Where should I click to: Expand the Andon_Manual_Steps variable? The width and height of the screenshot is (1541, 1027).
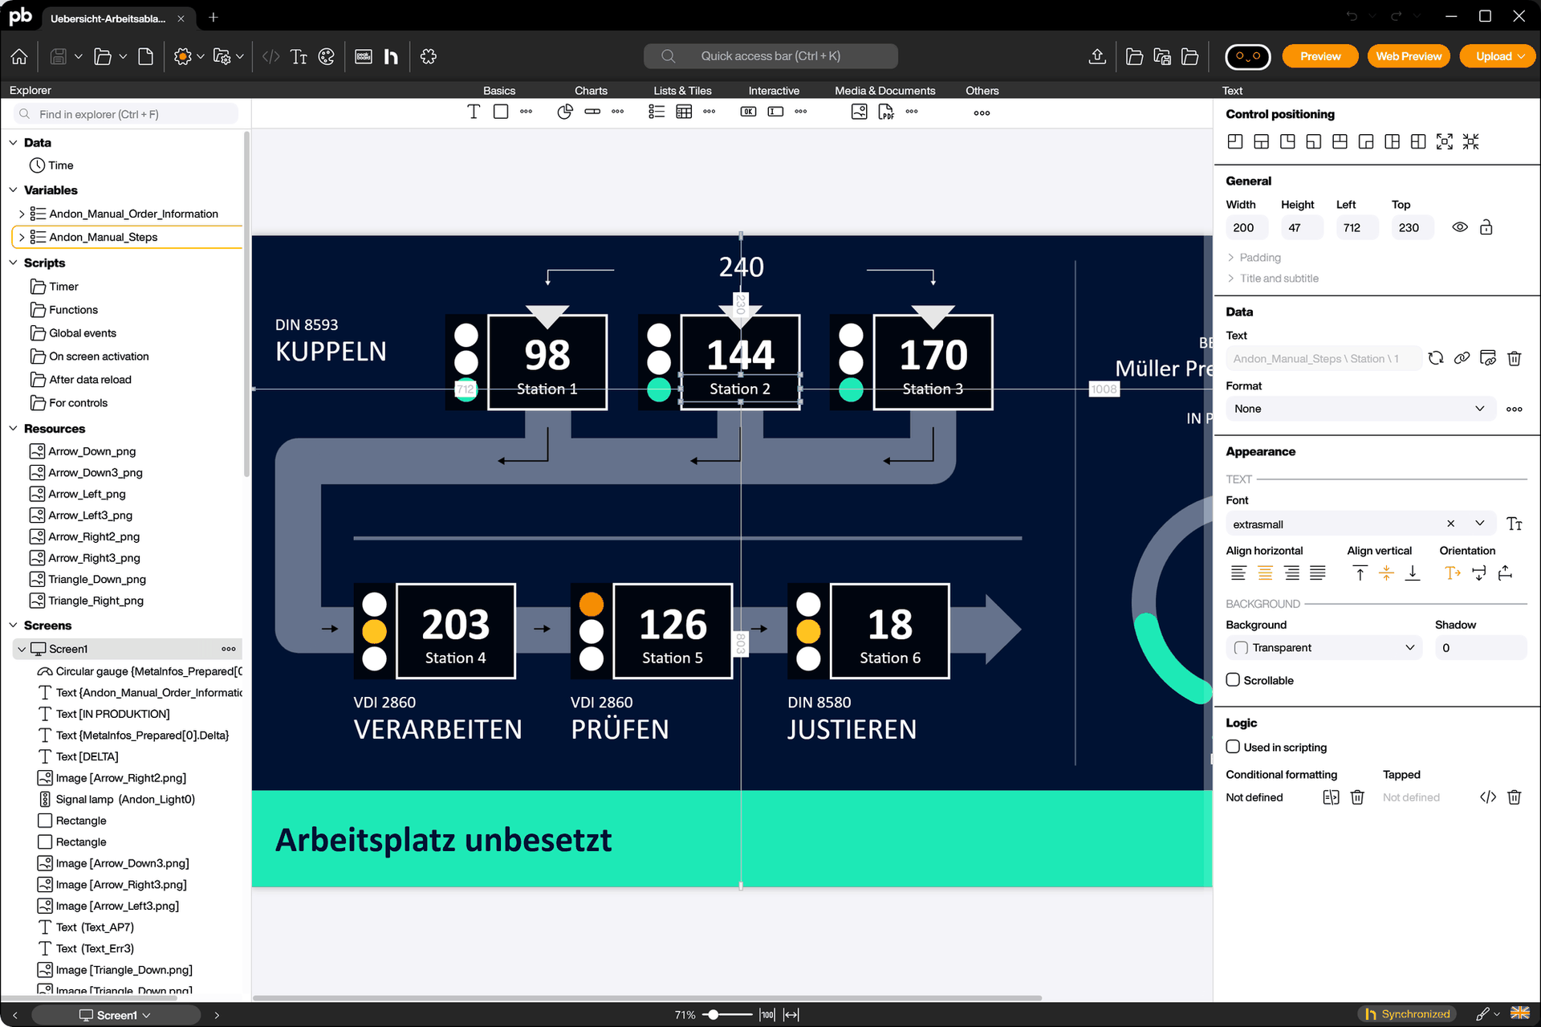tap(22, 237)
